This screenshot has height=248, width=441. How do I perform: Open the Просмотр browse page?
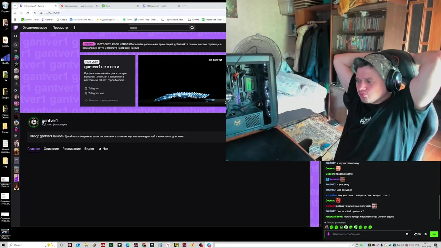[x=60, y=28]
